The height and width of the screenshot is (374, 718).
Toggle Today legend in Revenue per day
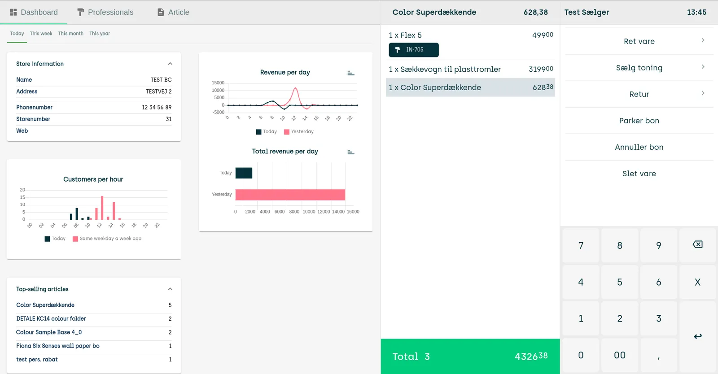(x=266, y=132)
